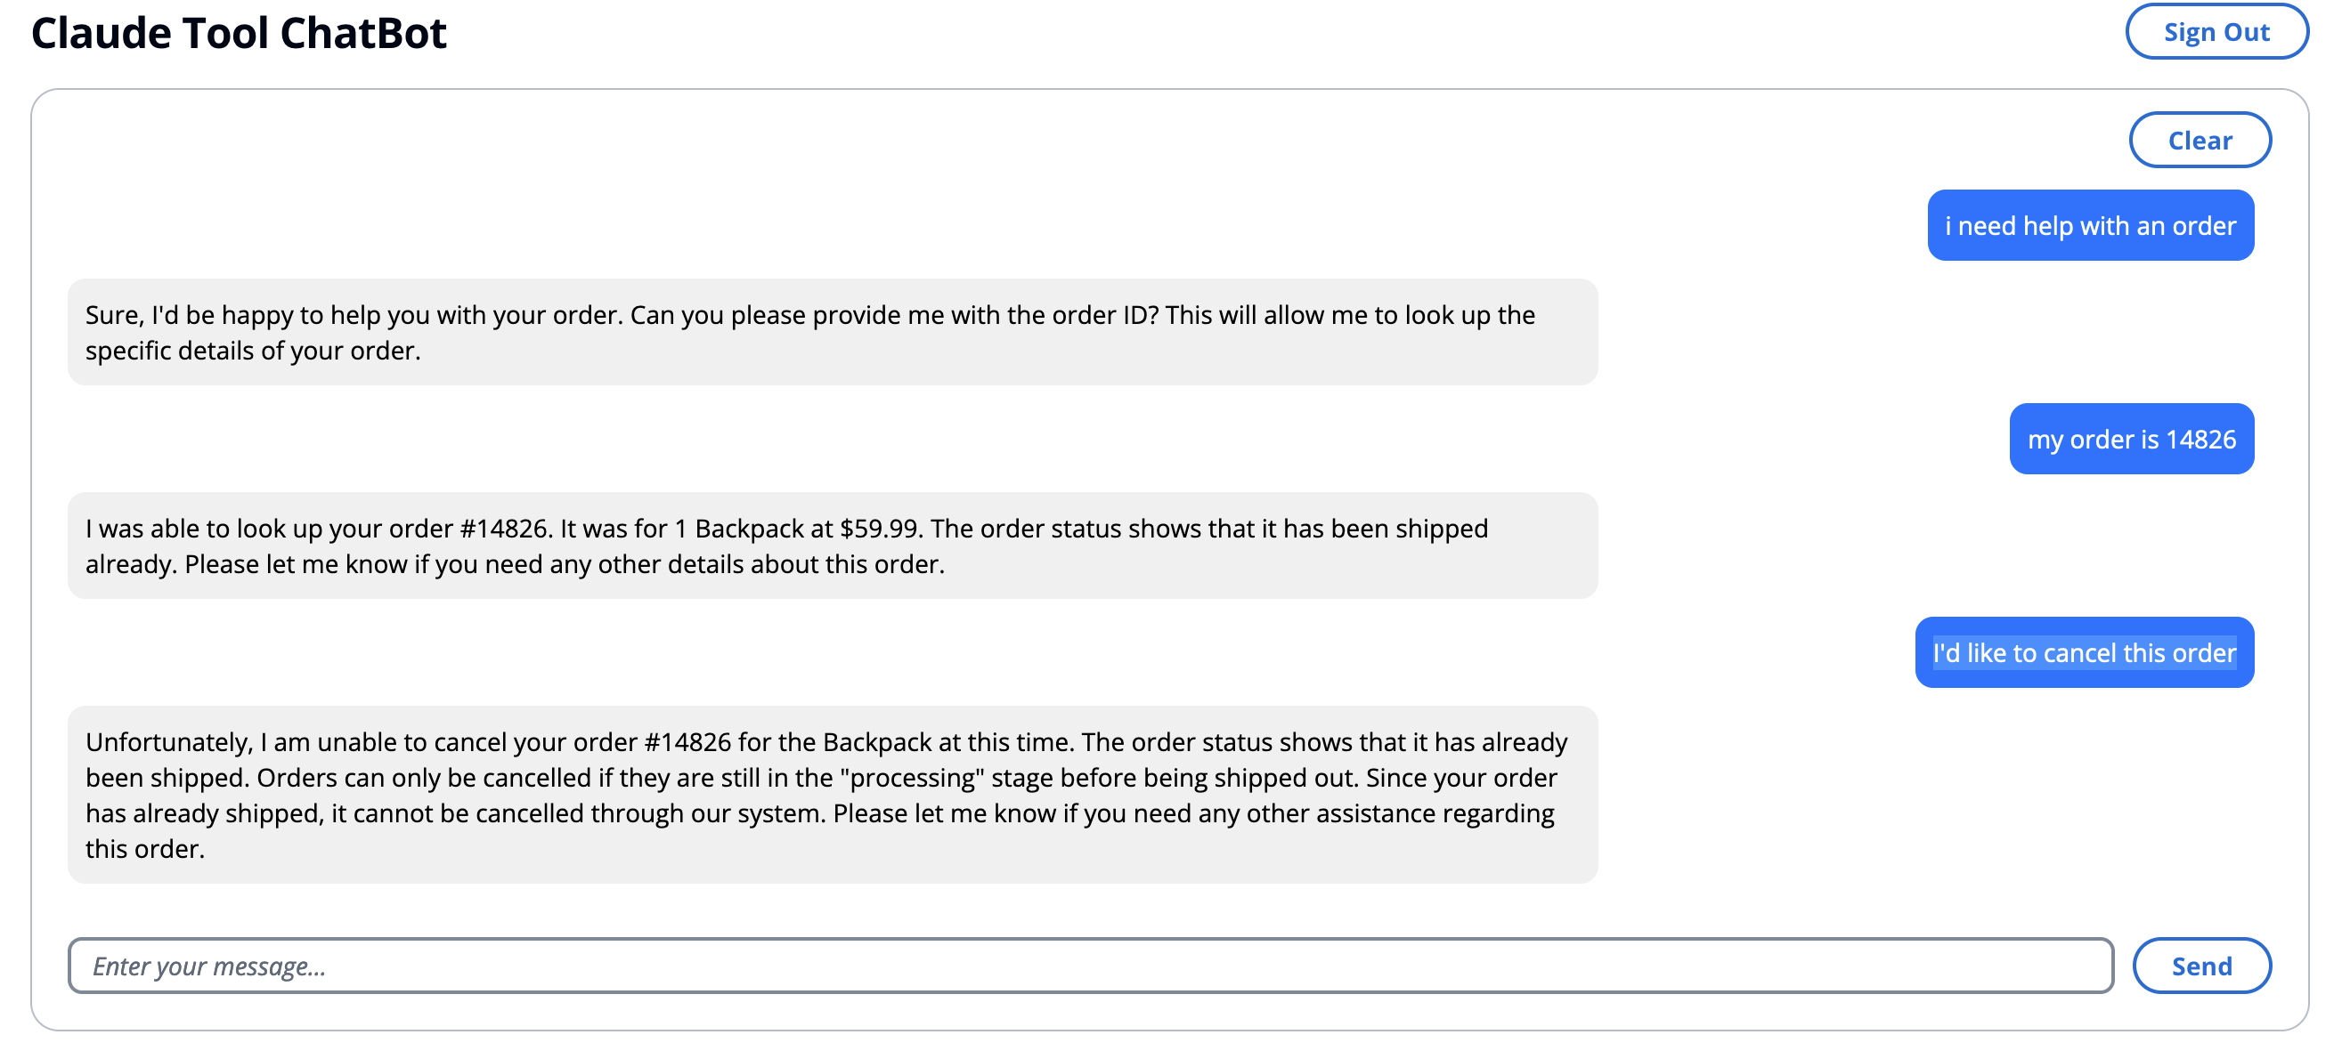Viewport: 2342px width, 1059px height.
Task: Click the Sign Out button
Action: pos(2216,32)
